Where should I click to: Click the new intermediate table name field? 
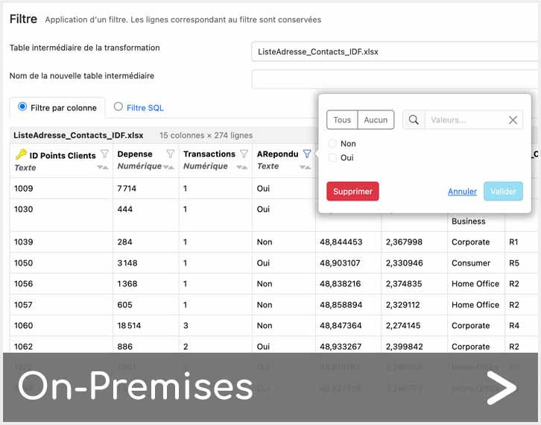(x=395, y=78)
